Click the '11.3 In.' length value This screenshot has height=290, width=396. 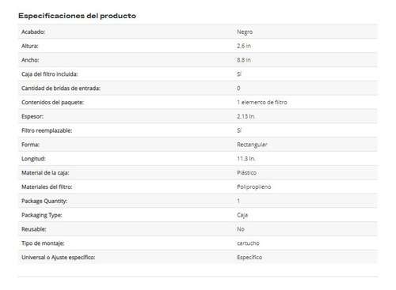click(x=246, y=159)
